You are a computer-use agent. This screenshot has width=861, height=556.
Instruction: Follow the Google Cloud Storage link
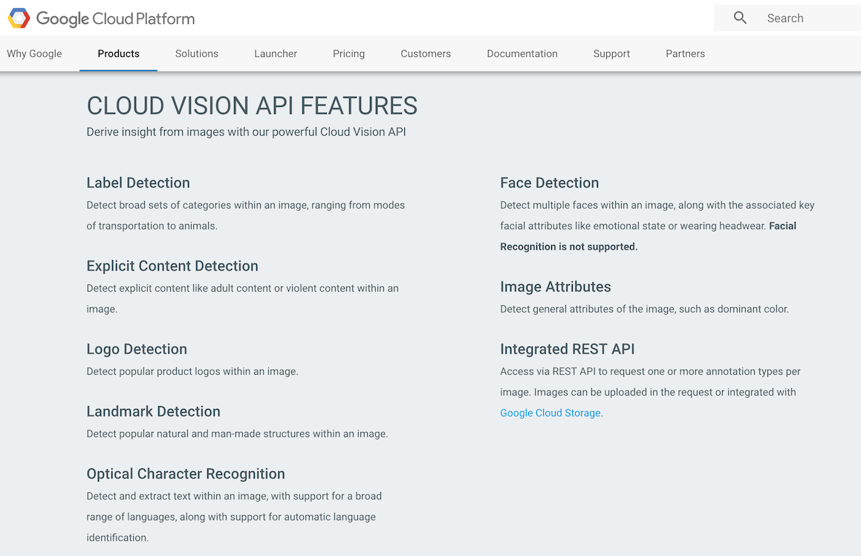[x=550, y=413]
